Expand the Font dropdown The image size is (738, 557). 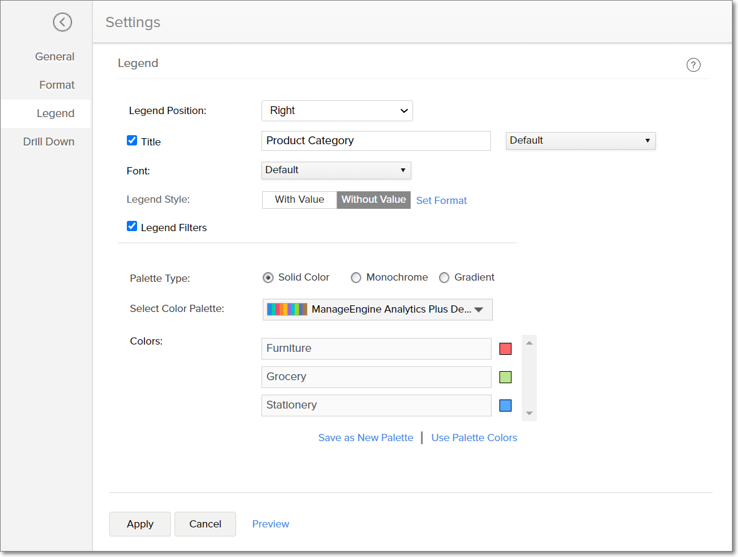coord(336,170)
